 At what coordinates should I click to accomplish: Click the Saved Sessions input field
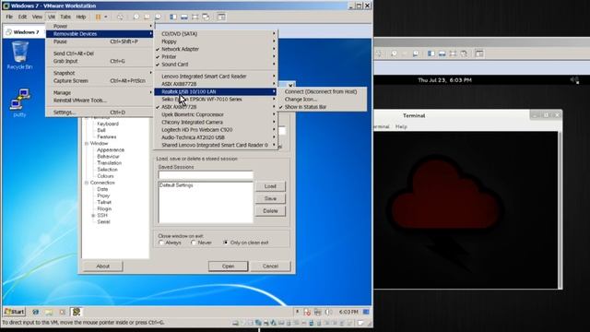click(x=206, y=175)
